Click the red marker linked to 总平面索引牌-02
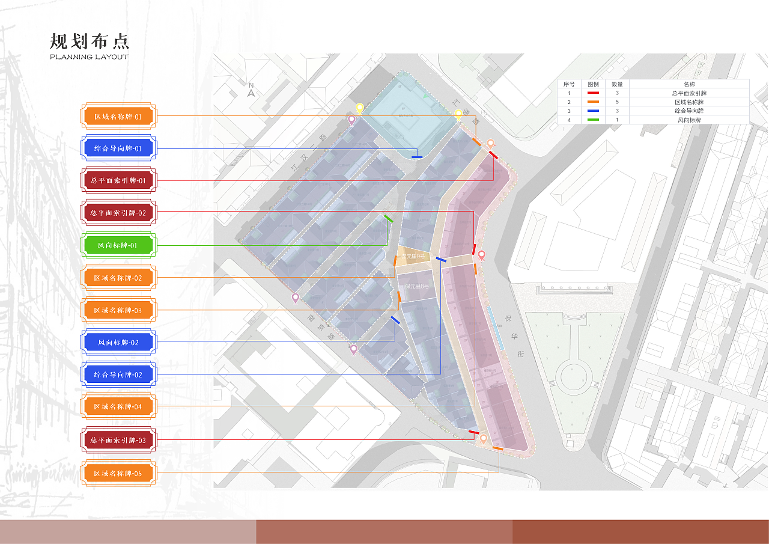This screenshot has height=544, width=769. (474, 249)
